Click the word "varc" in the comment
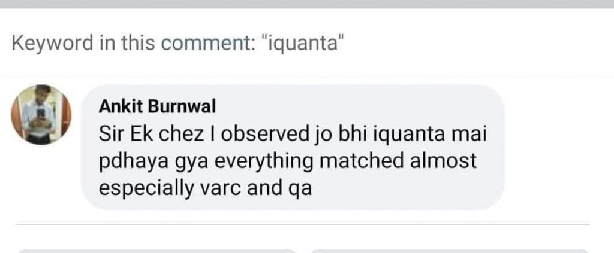Image resolution: width=614 pixels, height=253 pixels. tap(221, 188)
